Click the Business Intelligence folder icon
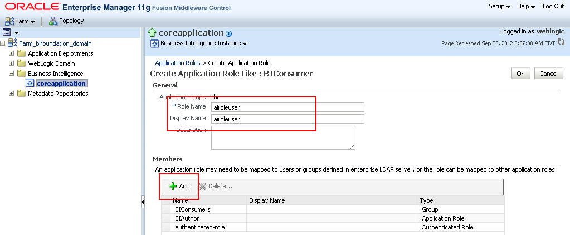The width and height of the screenshot is (570, 235). pos(21,74)
